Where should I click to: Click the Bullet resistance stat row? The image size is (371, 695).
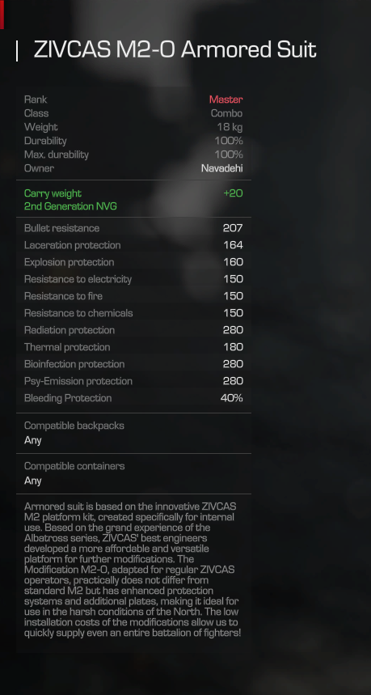point(133,228)
